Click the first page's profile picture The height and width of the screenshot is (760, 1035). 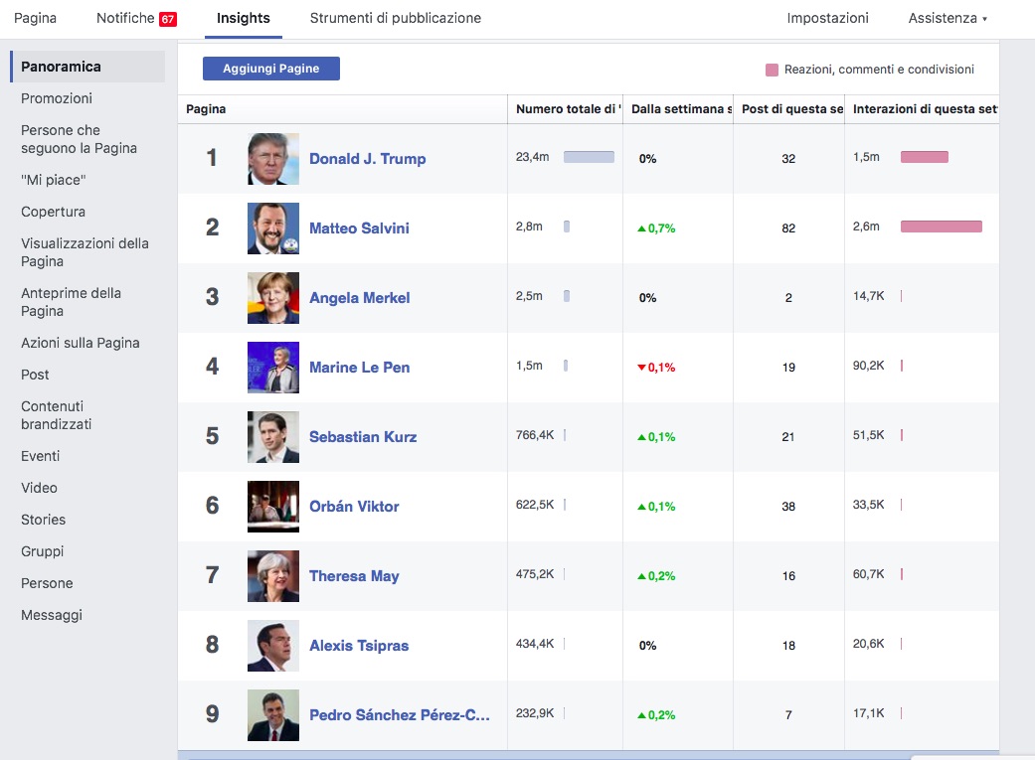tap(273, 159)
